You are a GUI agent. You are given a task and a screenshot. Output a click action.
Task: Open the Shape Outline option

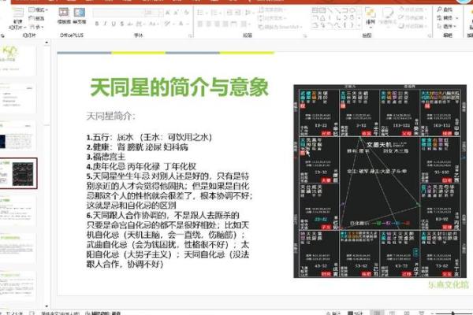412,18
